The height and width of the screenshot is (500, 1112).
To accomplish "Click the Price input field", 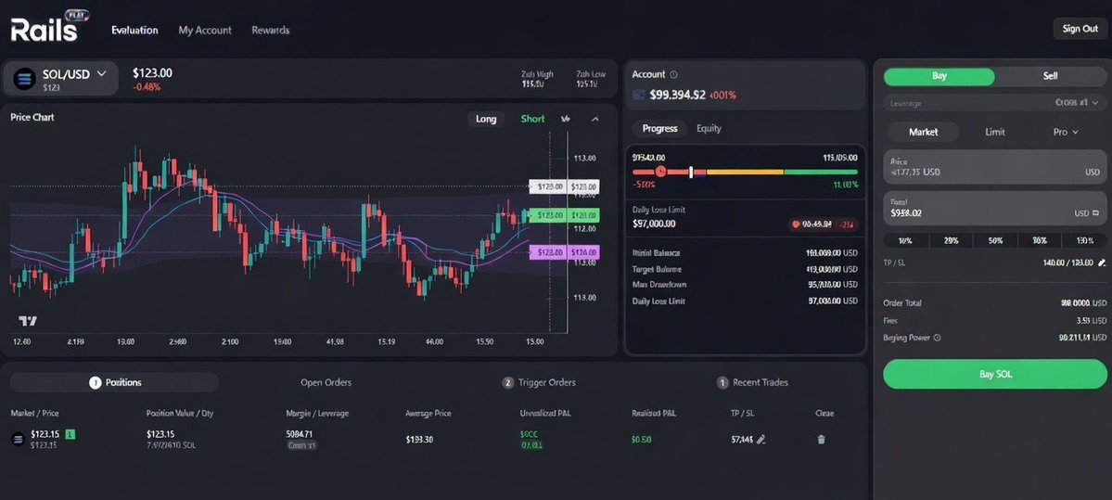I will pos(994,167).
